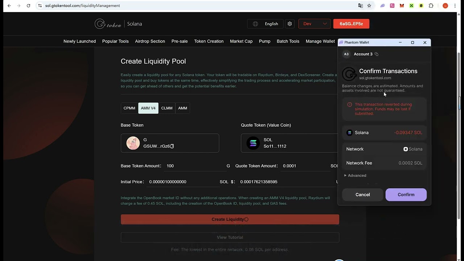
Task: Open the green X extension icon
Action: pos(411,5)
